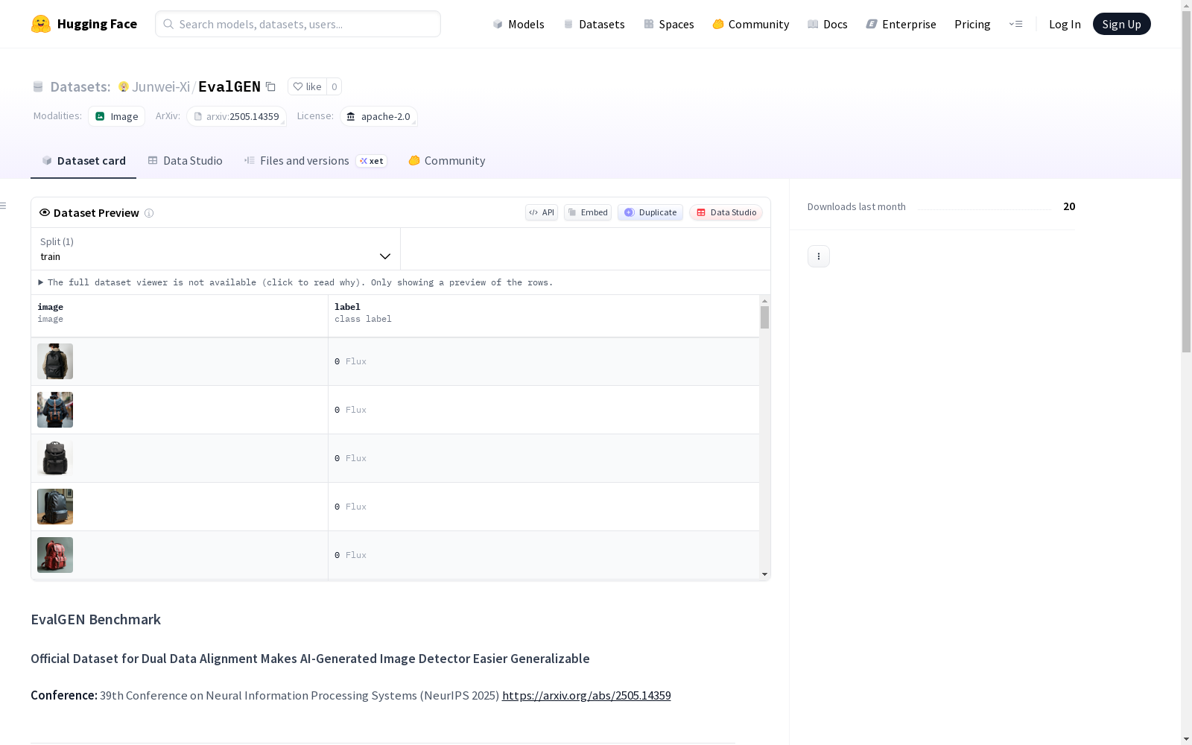This screenshot has height=745, width=1192.
Task: Open the Junwei-Xi profile link
Action: 161,86
